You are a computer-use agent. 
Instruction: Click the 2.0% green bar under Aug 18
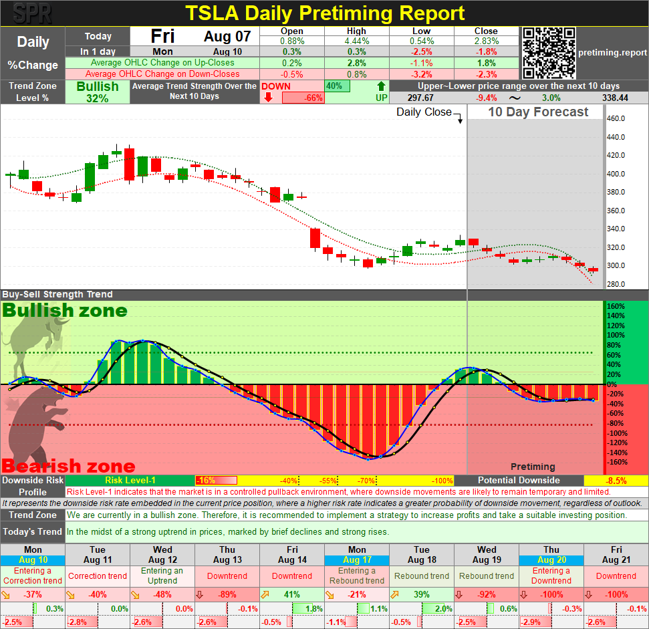click(x=433, y=609)
